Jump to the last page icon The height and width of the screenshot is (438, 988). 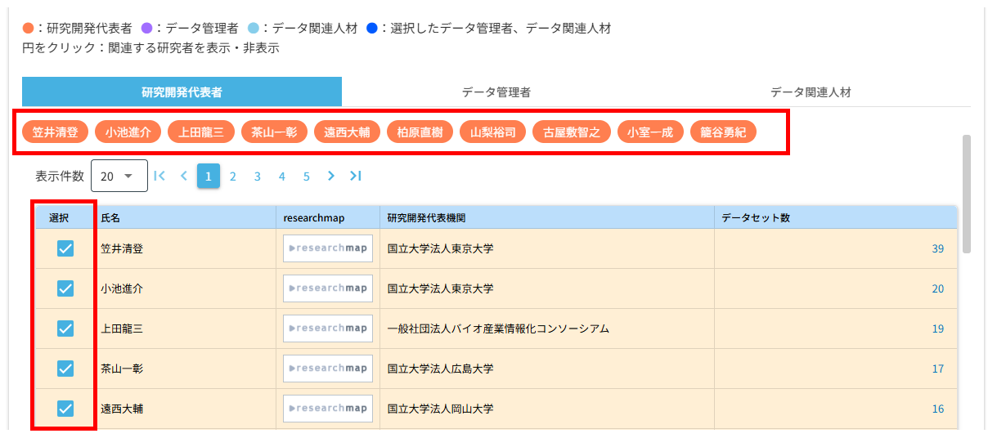tap(355, 176)
